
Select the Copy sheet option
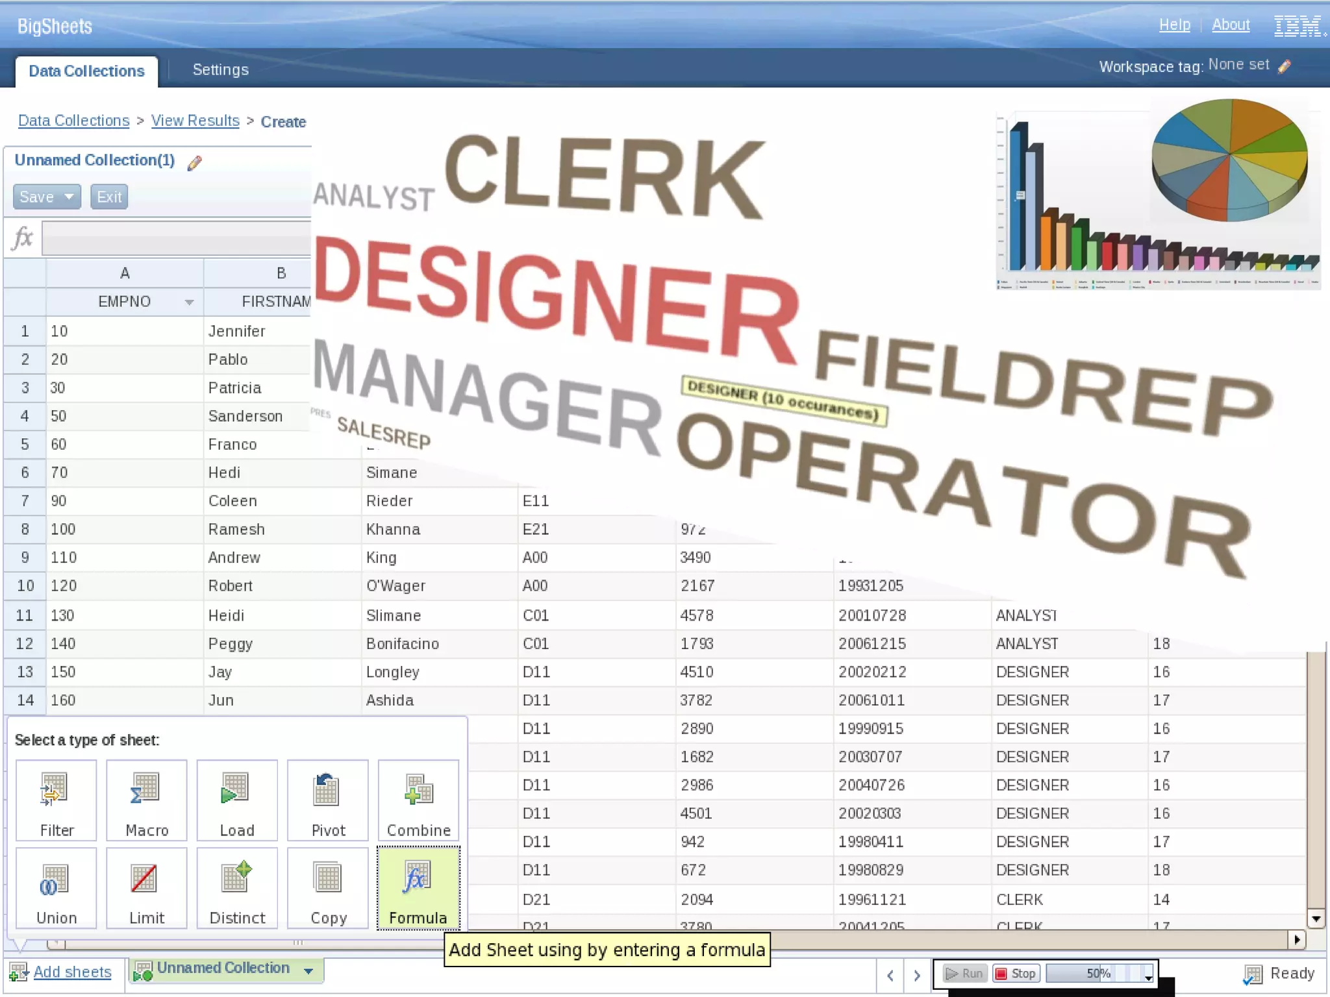click(328, 888)
